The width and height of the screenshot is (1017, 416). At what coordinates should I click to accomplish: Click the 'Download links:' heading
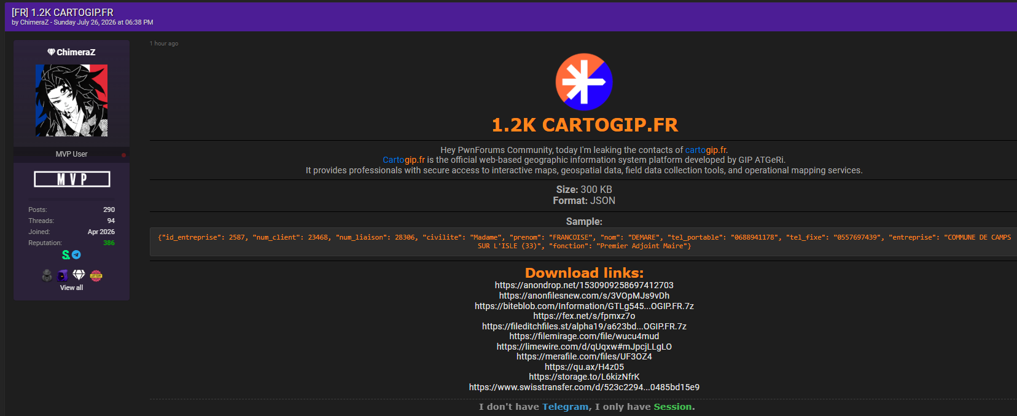point(584,273)
